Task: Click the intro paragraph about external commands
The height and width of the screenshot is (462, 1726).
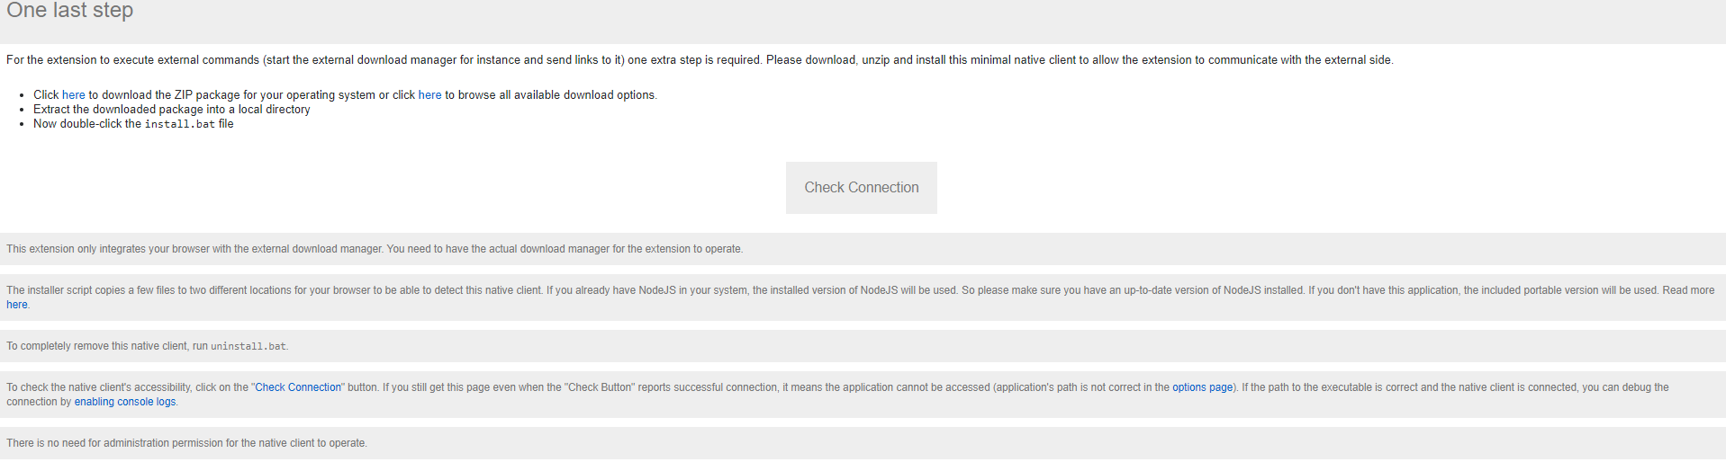Action: coord(699,60)
